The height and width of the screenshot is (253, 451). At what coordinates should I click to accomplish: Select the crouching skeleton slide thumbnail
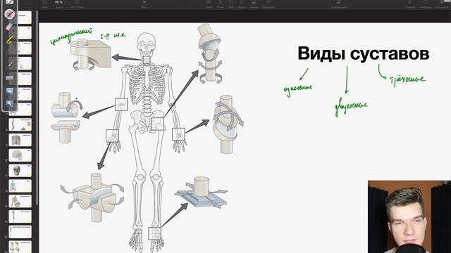click(x=20, y=202)
